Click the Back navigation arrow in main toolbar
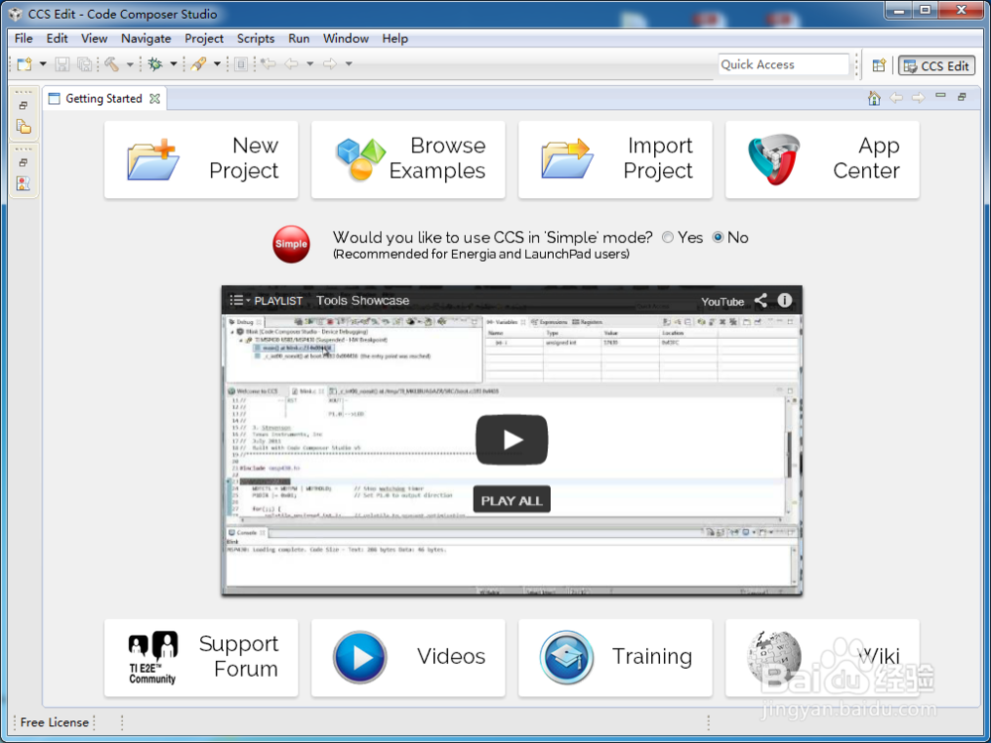This screenshot has height=743, width=991. pos(291,63)
